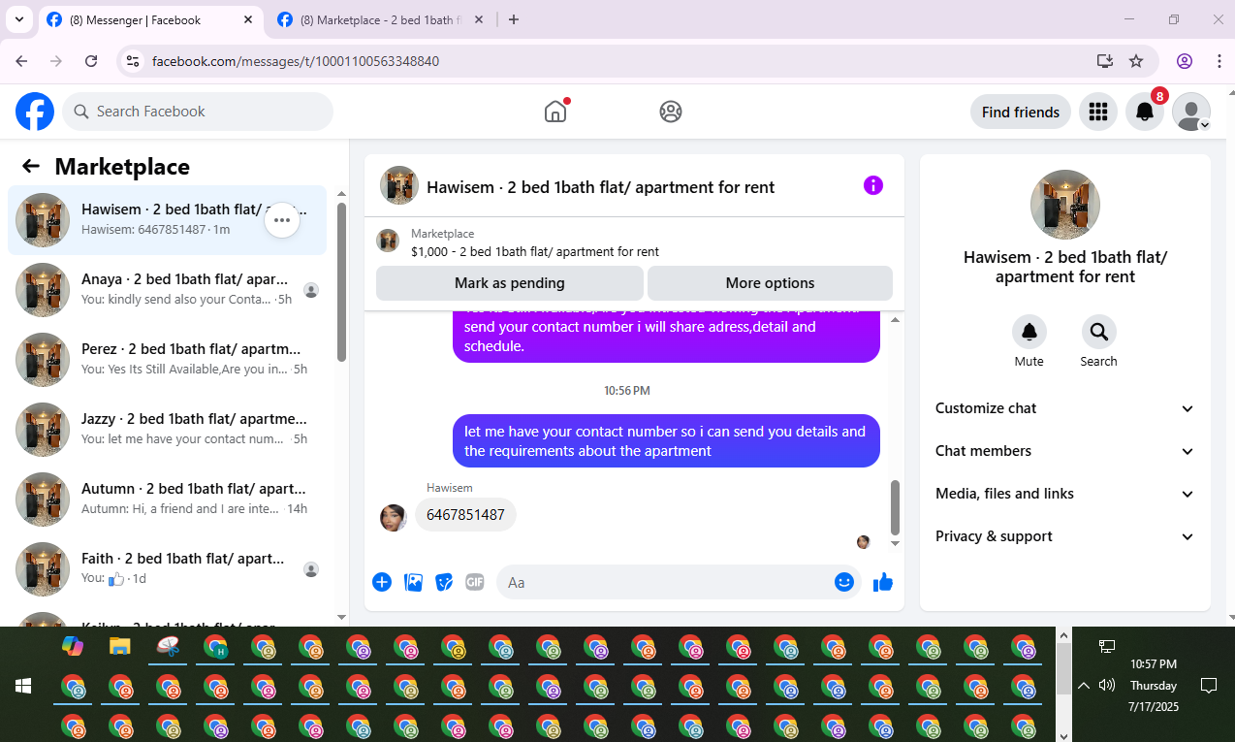Image resolution: width=1235 pixels, height=742 pixels.
Task: Open the Faith conversation
Action: tap(167, 569)
